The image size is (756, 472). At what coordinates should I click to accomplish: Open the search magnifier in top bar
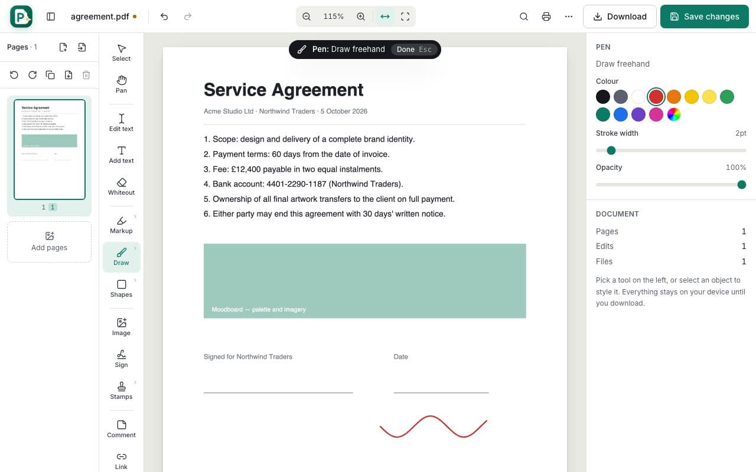(x=524, y=17)
